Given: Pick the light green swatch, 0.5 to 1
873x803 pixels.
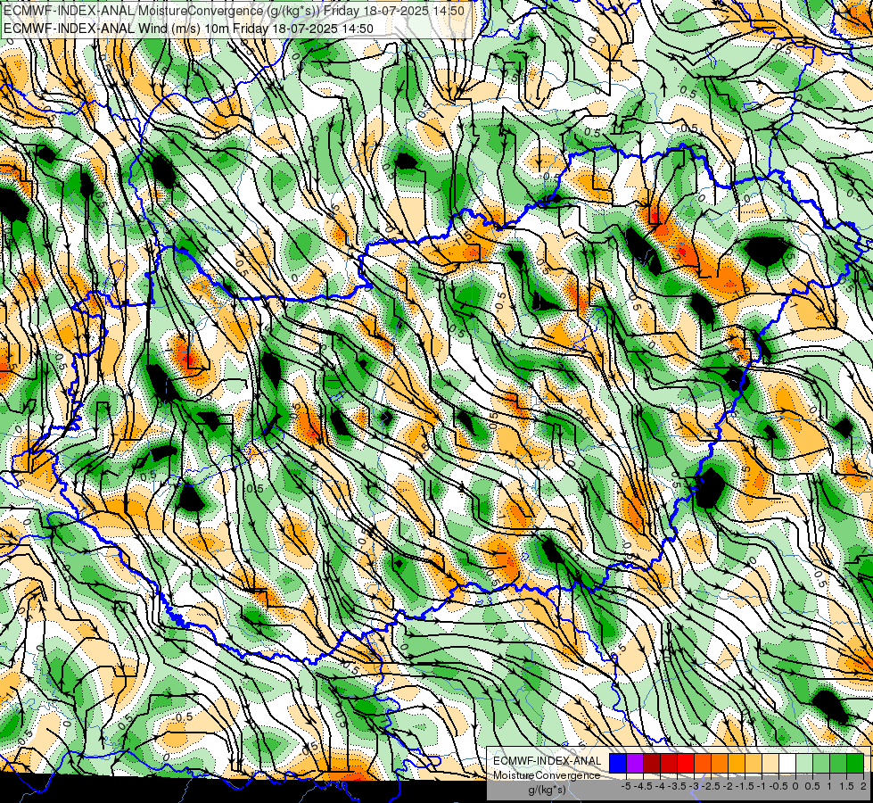Looking at the screenshot, I should coord(820,763).
